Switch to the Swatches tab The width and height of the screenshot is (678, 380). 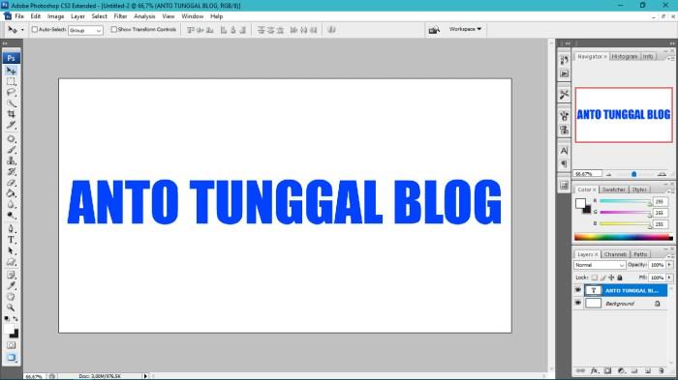(x=613, y=190)
